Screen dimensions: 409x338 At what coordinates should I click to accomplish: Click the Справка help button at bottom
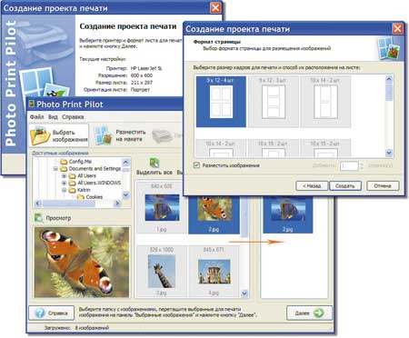[52, 313]
